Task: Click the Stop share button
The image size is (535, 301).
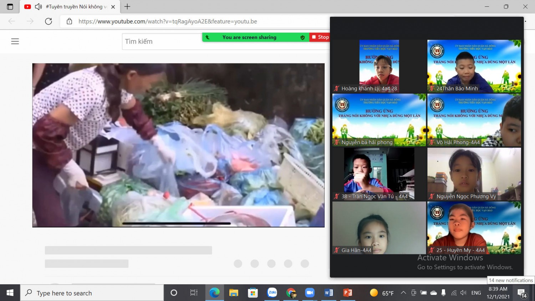Action: [x=320, y=37]
